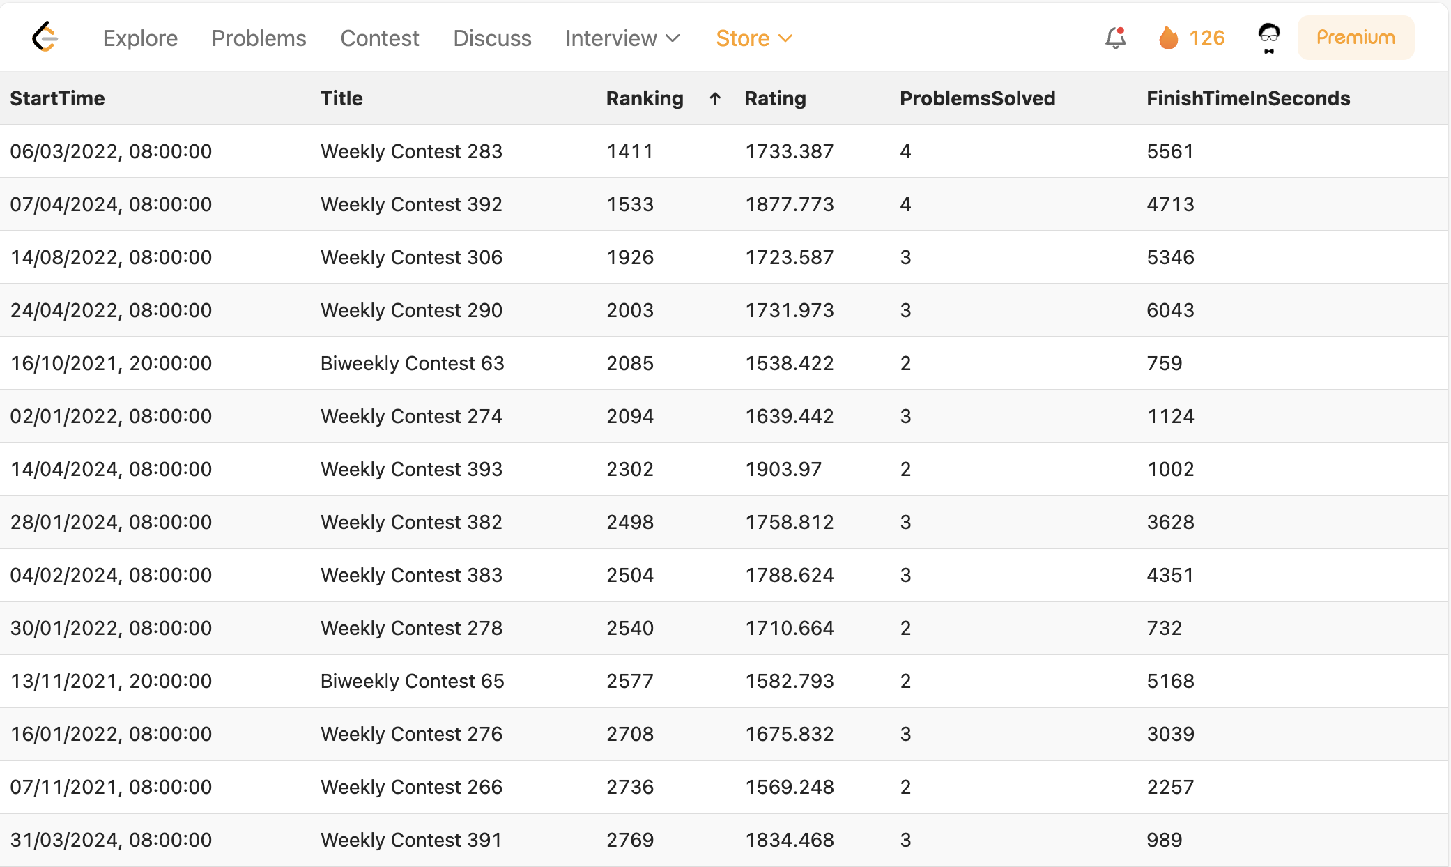The width and height of the screenshot is (1451, 867).
Task: Open the Contest menu item
Action: click(380, 38)
